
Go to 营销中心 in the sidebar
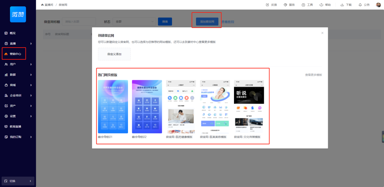(x=15, y=54)
